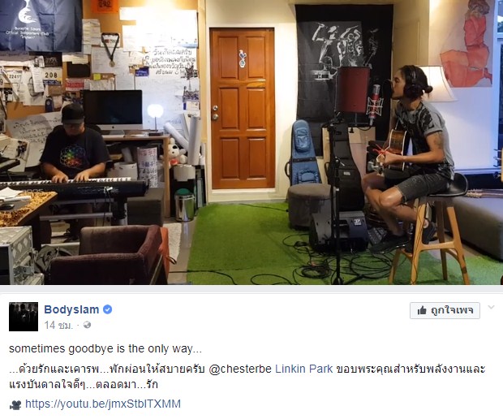Click the globe public privacy icon
The image size is (503, 419).
click(87, 326)
